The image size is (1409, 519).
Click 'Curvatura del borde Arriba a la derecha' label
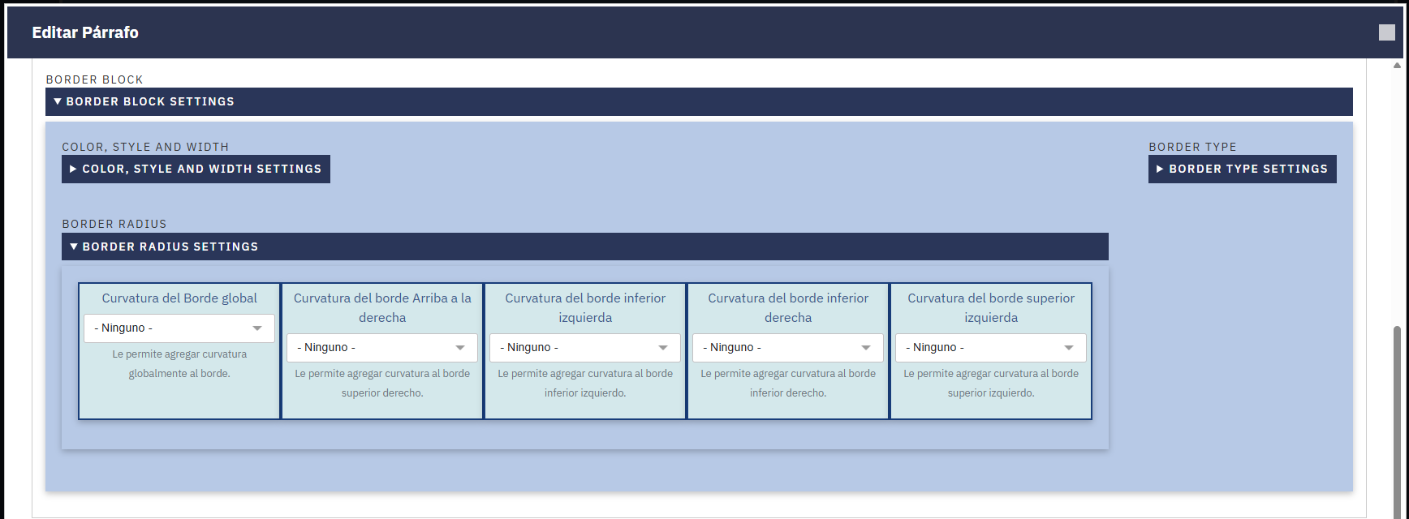(382, 307)
